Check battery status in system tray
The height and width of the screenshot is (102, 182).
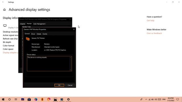153,99
